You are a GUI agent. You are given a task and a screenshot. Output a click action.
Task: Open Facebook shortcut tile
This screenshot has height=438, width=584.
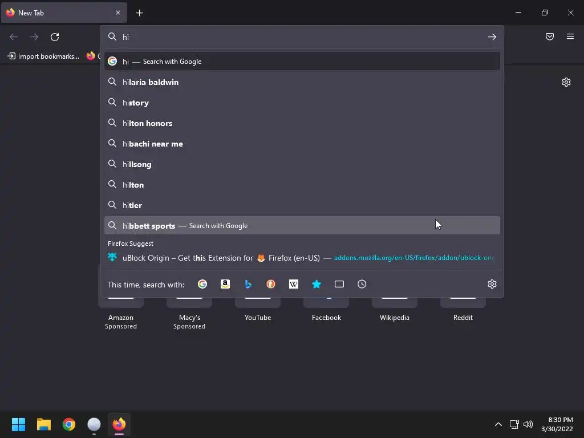pos(326,310)
